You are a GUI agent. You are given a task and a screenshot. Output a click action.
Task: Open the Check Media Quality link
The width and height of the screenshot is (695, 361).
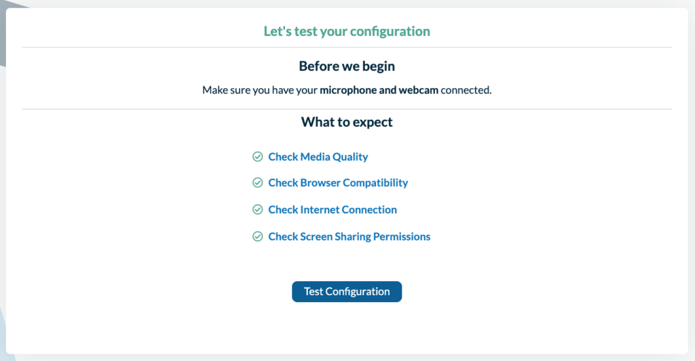click(x=318, y=157)
